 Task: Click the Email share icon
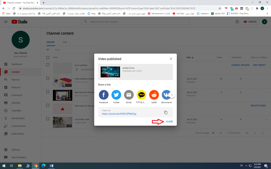coord(129,95)
